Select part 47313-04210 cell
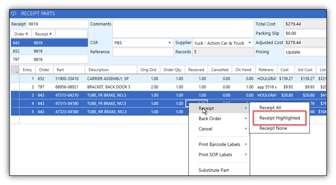Screen dimensions: 336x185 pyautogui.click(x=69, y=95)
